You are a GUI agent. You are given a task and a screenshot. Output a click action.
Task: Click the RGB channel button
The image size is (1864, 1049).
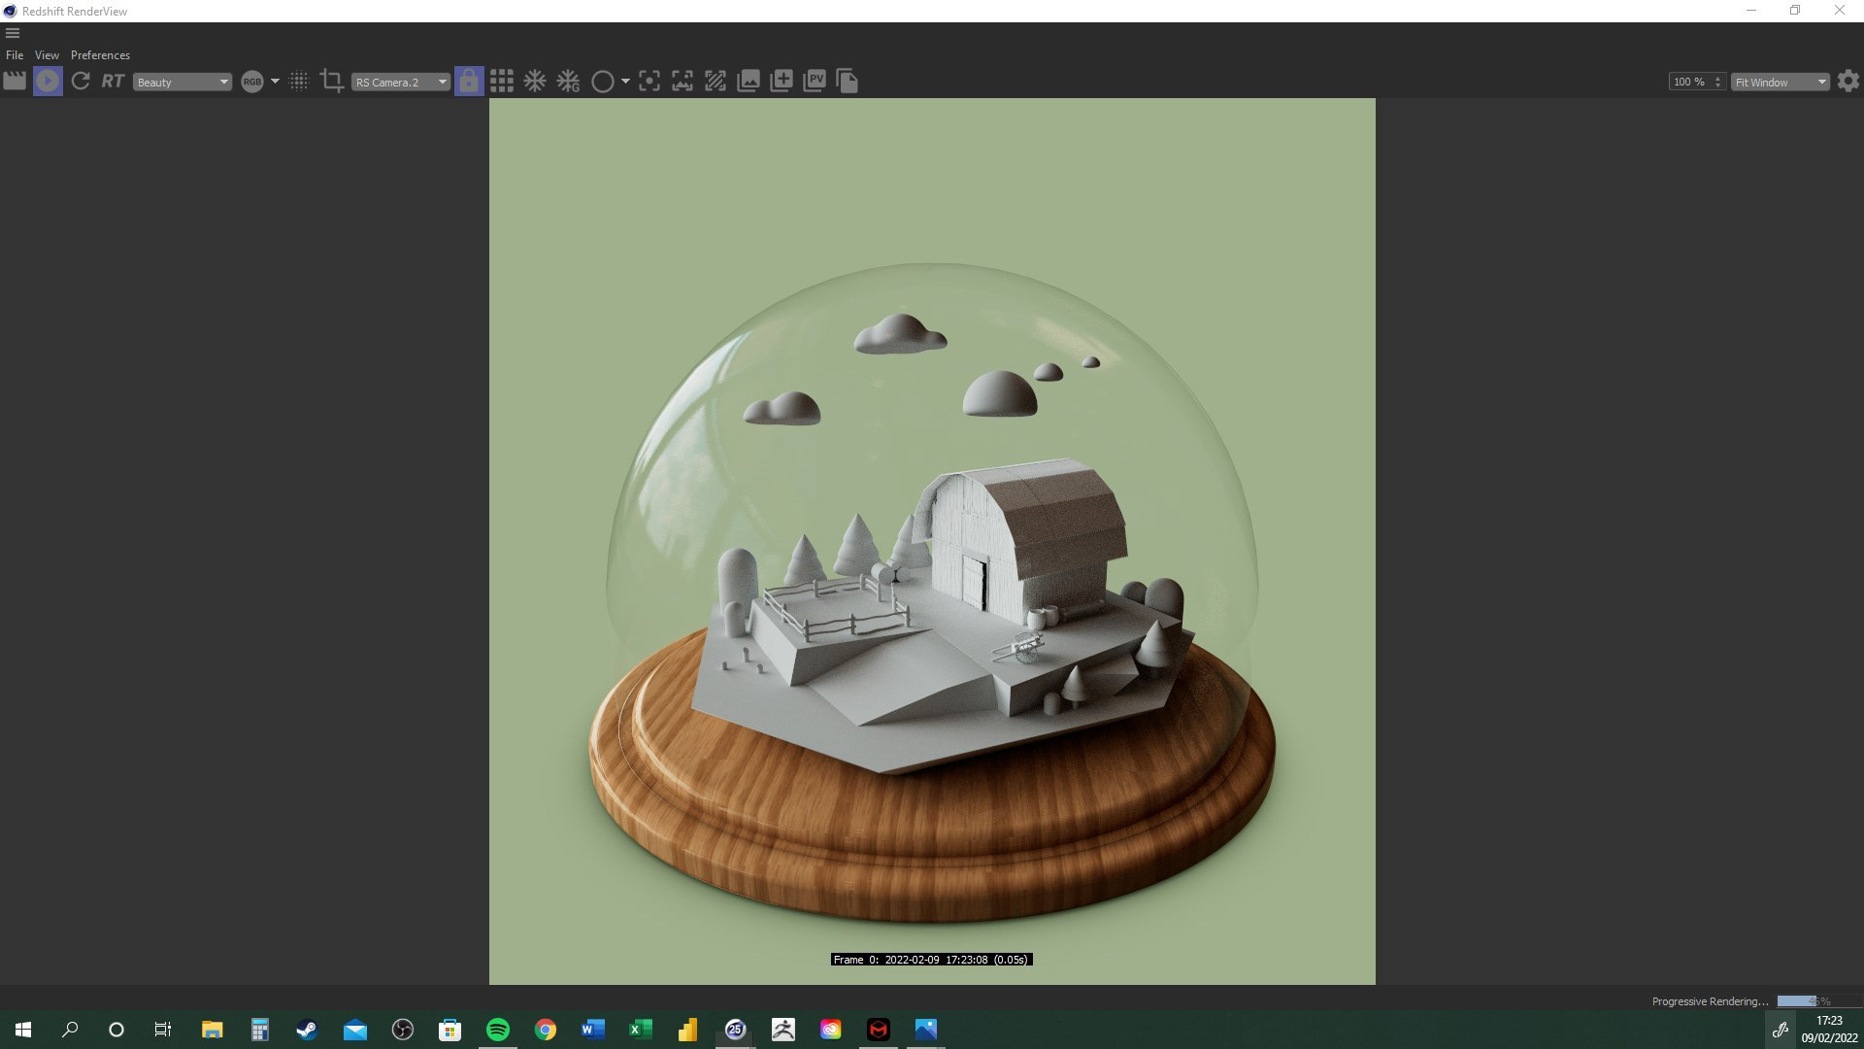(252, 82)
